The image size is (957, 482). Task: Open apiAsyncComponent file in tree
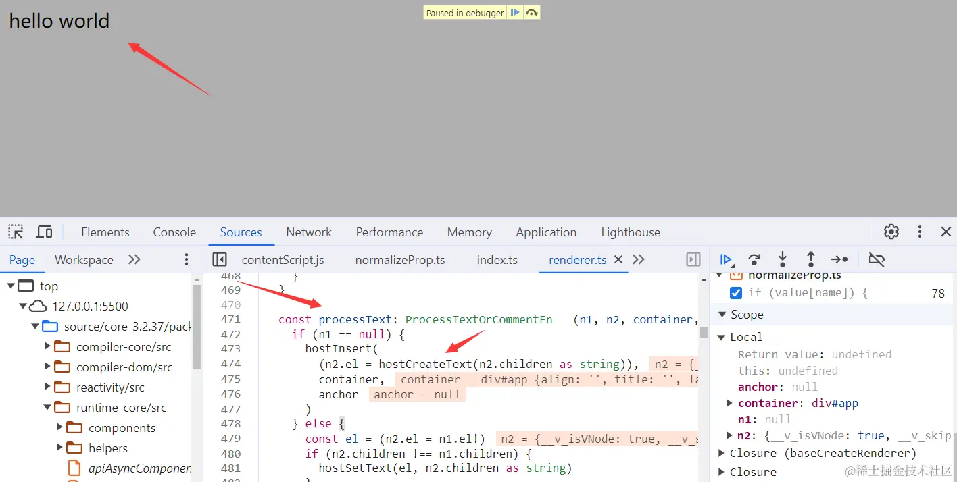[140, 468]
